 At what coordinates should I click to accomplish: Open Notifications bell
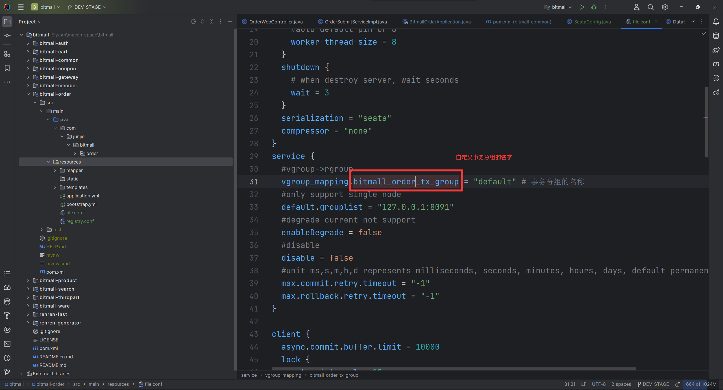716,22
